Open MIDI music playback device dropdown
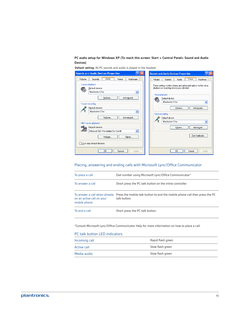Viewport: 240px width, 311px height. [137, 131]
